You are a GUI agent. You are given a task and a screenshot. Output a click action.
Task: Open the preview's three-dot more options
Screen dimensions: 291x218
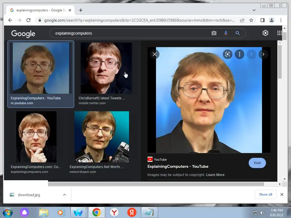[x=239, y=54]
